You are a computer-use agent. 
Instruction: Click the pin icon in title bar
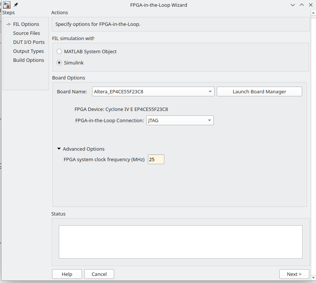(16, 5)
